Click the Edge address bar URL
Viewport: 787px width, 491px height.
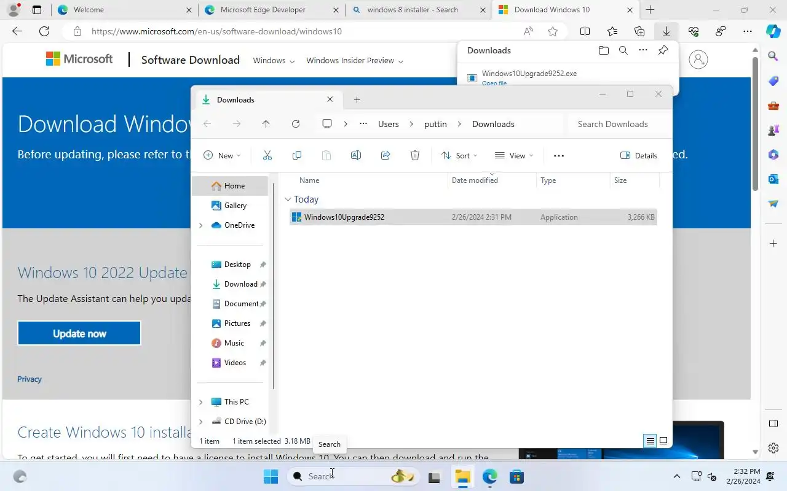pyautogui.click(x=216, y=31)
